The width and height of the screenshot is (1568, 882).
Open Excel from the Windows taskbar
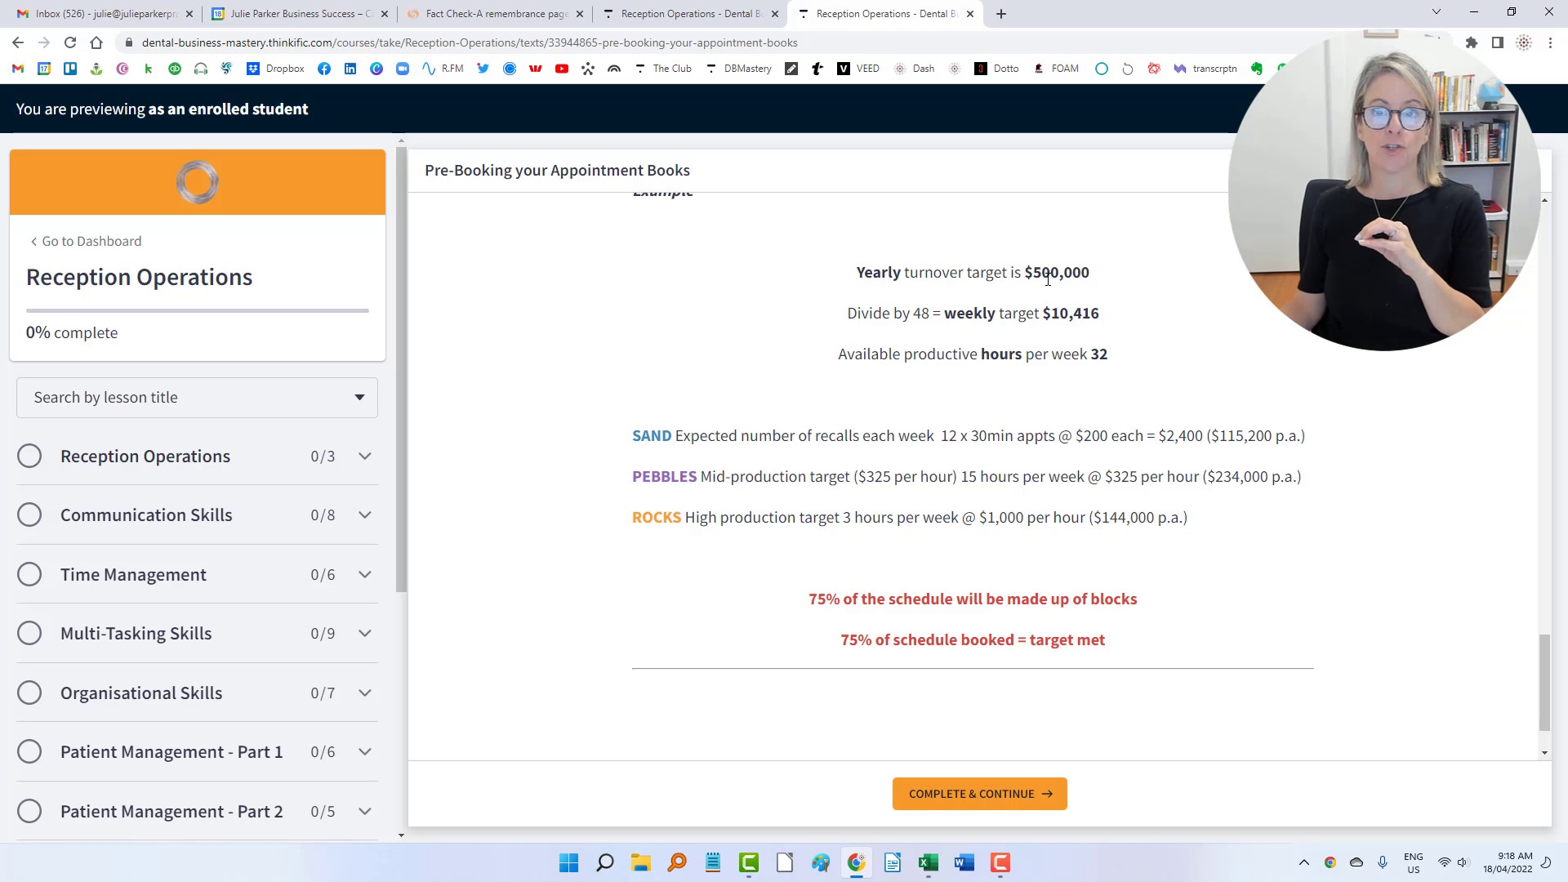click(x=928, y=863)
